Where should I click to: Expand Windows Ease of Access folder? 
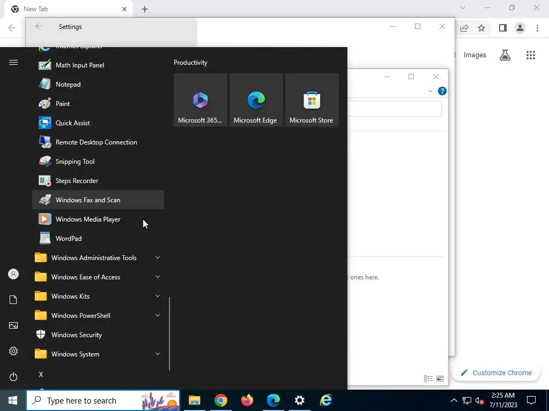[x=98, y=277]
